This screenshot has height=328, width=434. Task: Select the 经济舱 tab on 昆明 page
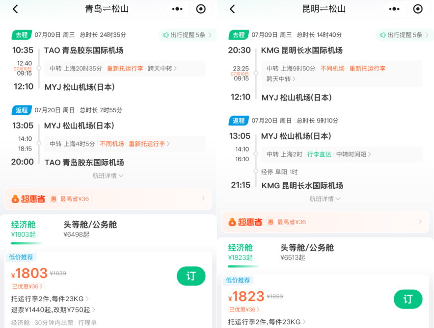241,251
